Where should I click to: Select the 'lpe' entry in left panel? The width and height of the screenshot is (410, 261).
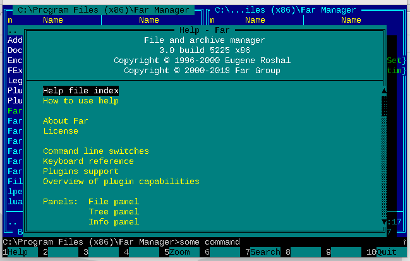click(15, 191)
